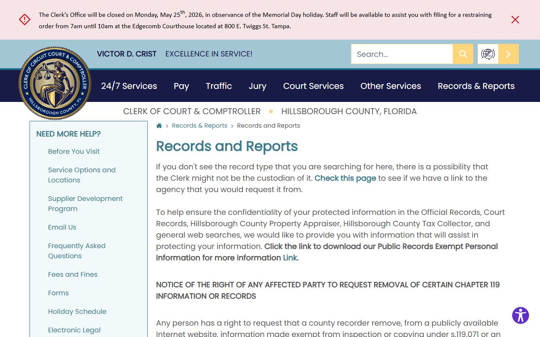Follow the Records & Reports breadcrumb link

200,126
